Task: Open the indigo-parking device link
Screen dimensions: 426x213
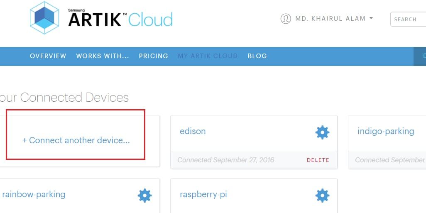Action: tap(386, 131)
